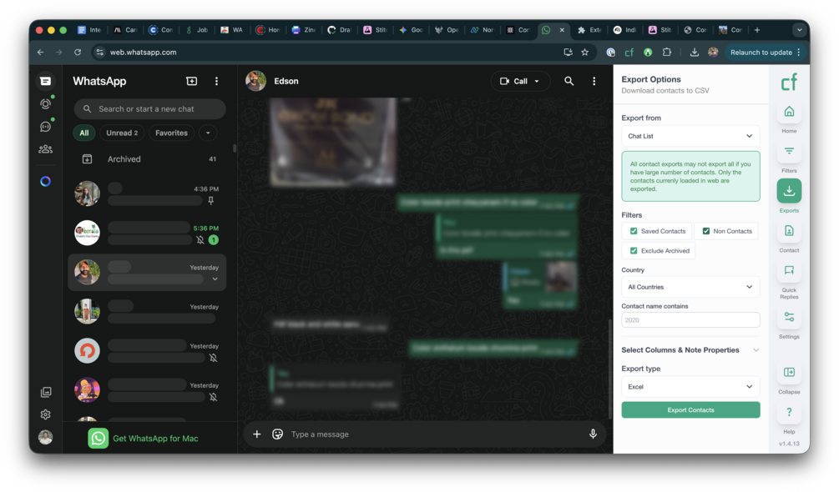The image size is (839, 492).
Task: Open WhatsApp settings gear icon
Action: 45,414
